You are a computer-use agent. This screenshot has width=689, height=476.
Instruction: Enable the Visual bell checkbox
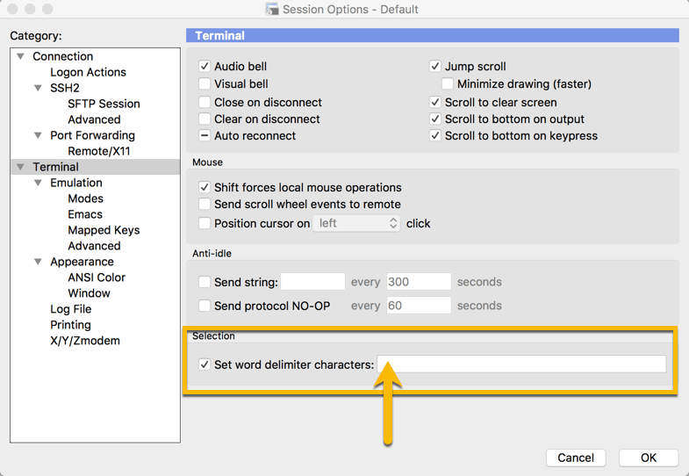[x=205, y=84]
